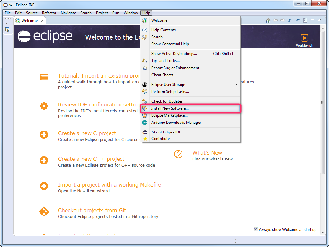The image size is (329, 247).
Task: Click the C/C++ perspective icon in left trim
Action: point(8,30)
